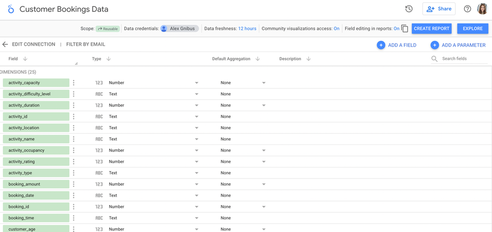Image resolution: width=492 pixels, height=232 pixels.
Task: Select the customer_age field chip
Action: (x=36, y=229)
